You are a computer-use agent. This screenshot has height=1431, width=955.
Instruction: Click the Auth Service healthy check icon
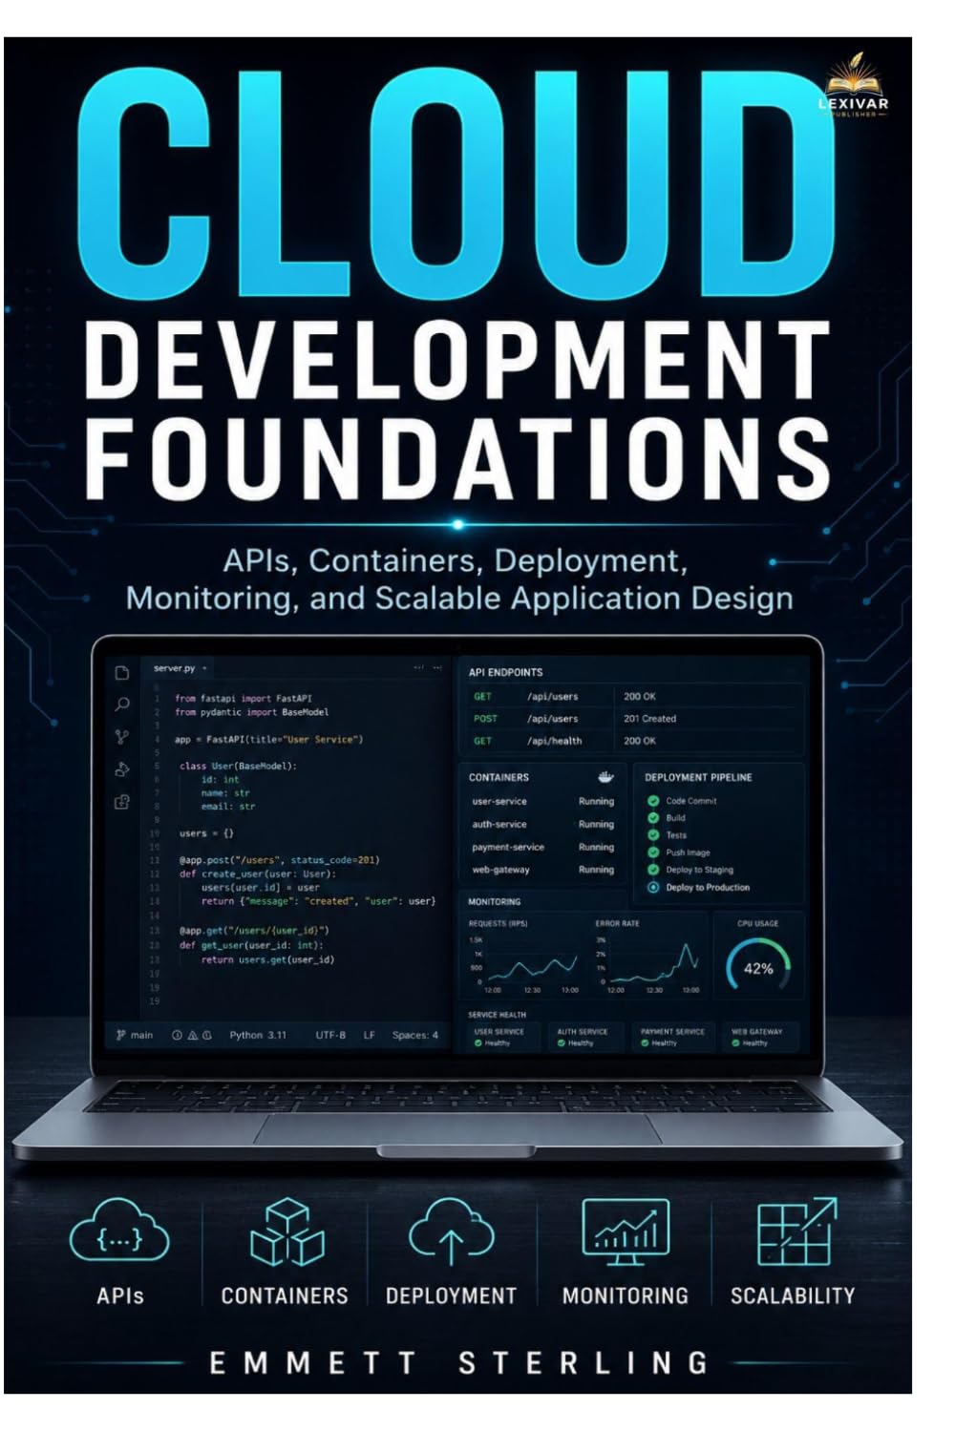click(562, 1043)
